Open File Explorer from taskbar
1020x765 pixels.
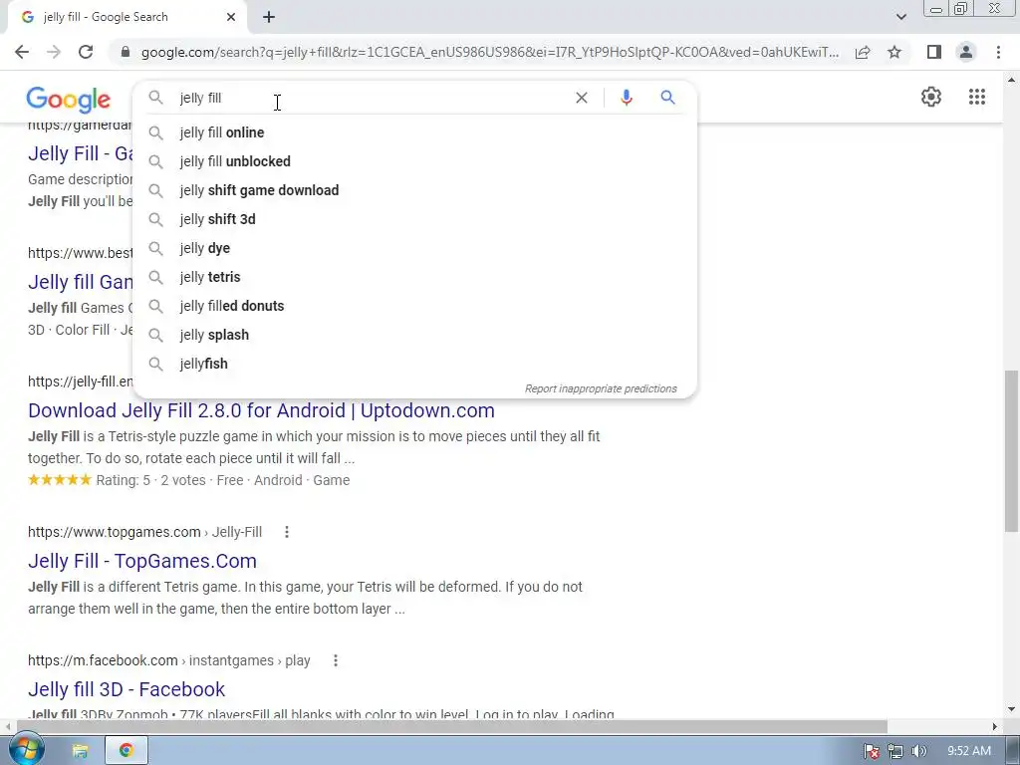pos(80,751)
